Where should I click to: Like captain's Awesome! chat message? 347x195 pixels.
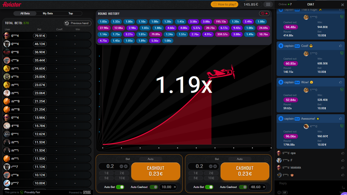(x=340, y=119)
